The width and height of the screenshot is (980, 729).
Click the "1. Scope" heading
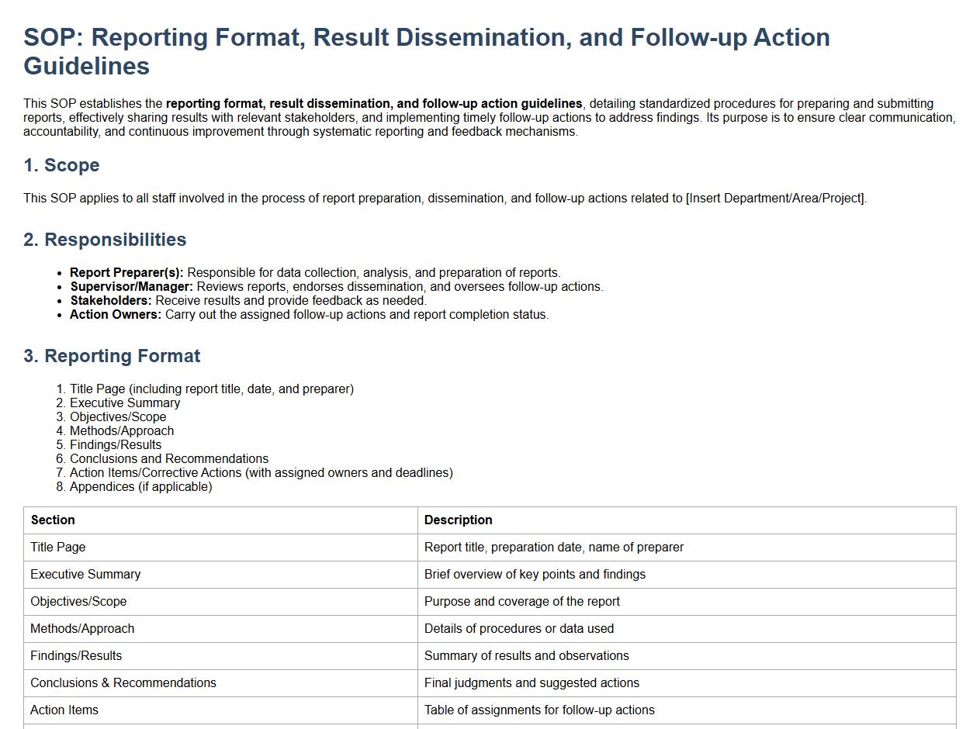[61, 165]
